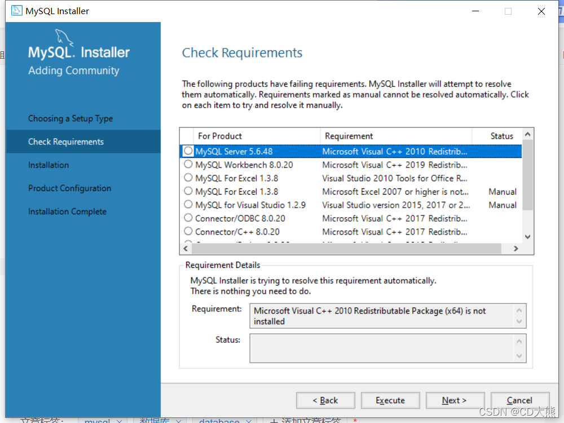This screenshot has width=564, height=423.
Task: Click the Manual status in the MySQL for Visual Studio row
Action: tap(503, 205)
